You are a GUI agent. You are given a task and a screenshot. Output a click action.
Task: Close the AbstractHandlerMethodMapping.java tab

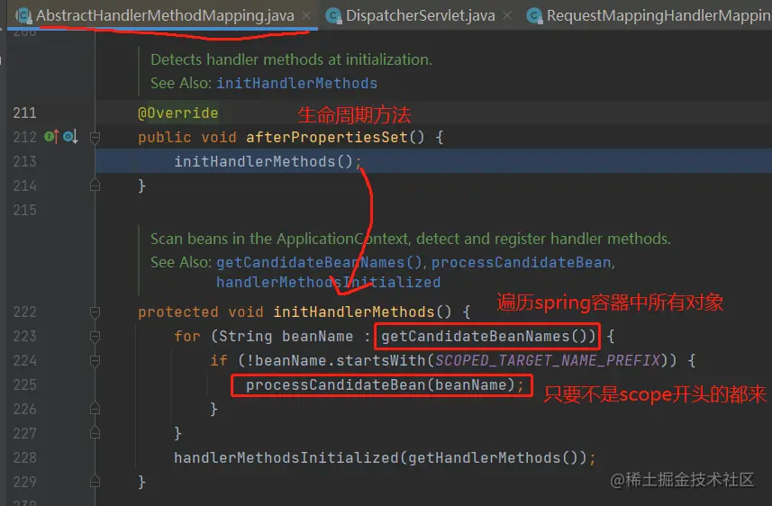click(x=306, y=15)
